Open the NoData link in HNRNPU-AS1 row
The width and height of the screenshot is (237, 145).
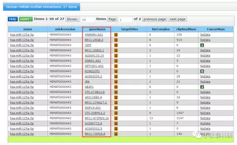coord(205,35)
